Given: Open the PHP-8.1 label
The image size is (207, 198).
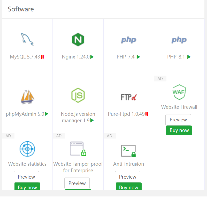Looking at the screenshot, I should [x=176, y=57].
